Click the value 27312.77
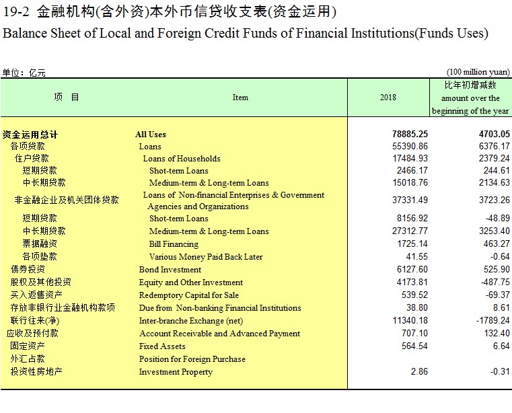Viewport: 512px width, 413px height. click(x=410, y=231)
